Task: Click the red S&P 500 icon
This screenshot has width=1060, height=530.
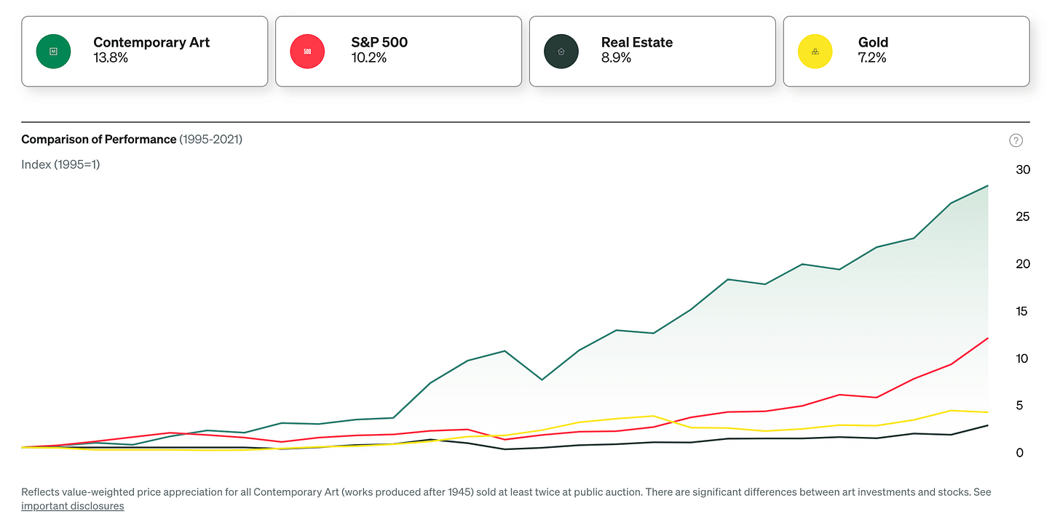Action: point(307,52)
